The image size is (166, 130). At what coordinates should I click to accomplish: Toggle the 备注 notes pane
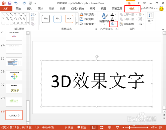[69, 127]
